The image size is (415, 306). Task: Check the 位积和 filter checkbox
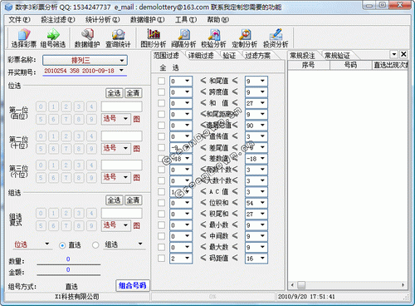[x=161, y=203]
